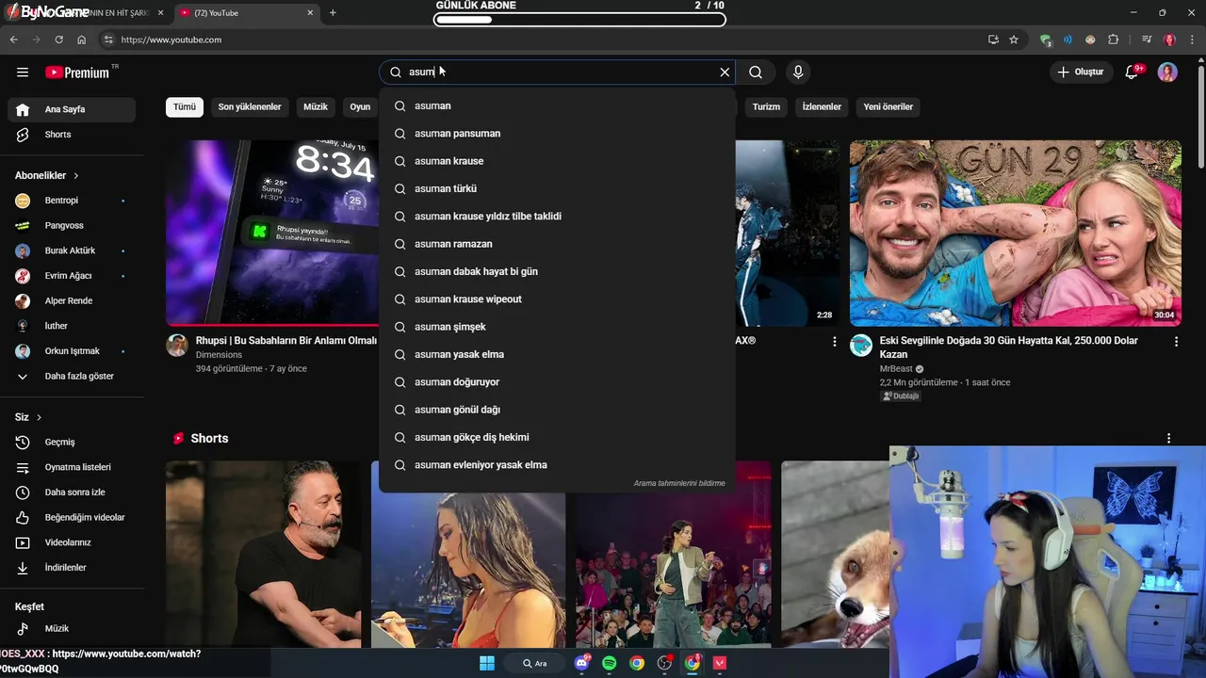
Task: Close the (72) YouTube tab
Action: point(310,13)
